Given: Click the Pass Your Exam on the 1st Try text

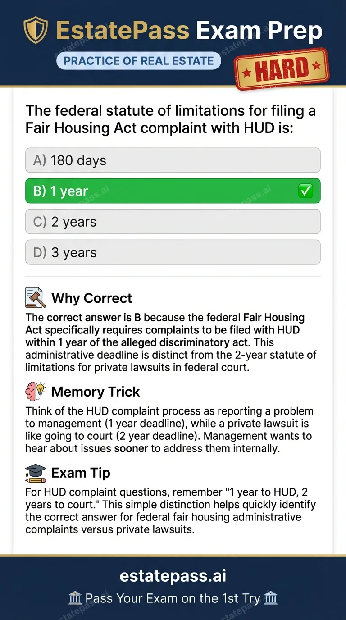Looking at the screenshot, I should [x=173, y=598].
